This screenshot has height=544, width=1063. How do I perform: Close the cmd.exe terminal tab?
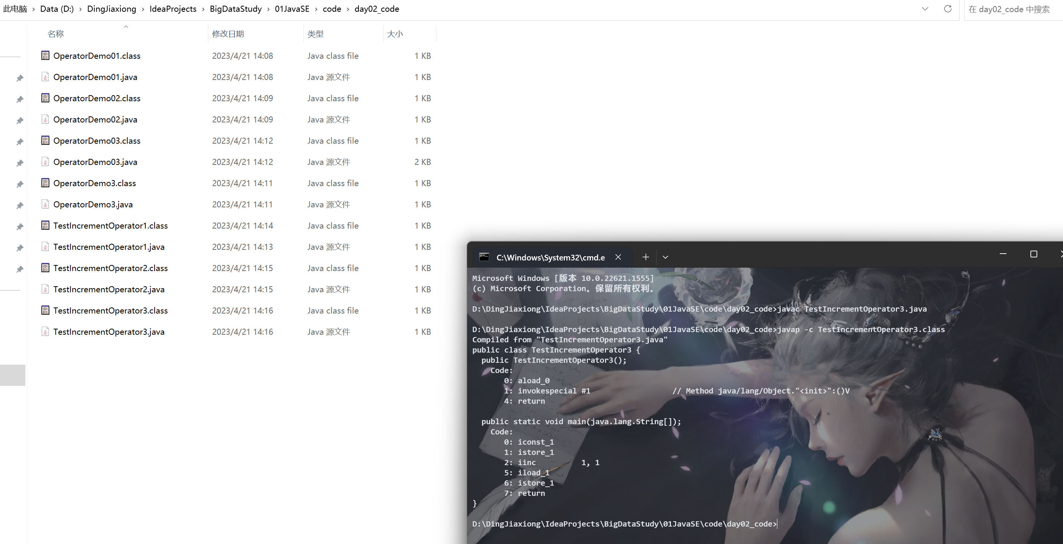click(618, 257)
